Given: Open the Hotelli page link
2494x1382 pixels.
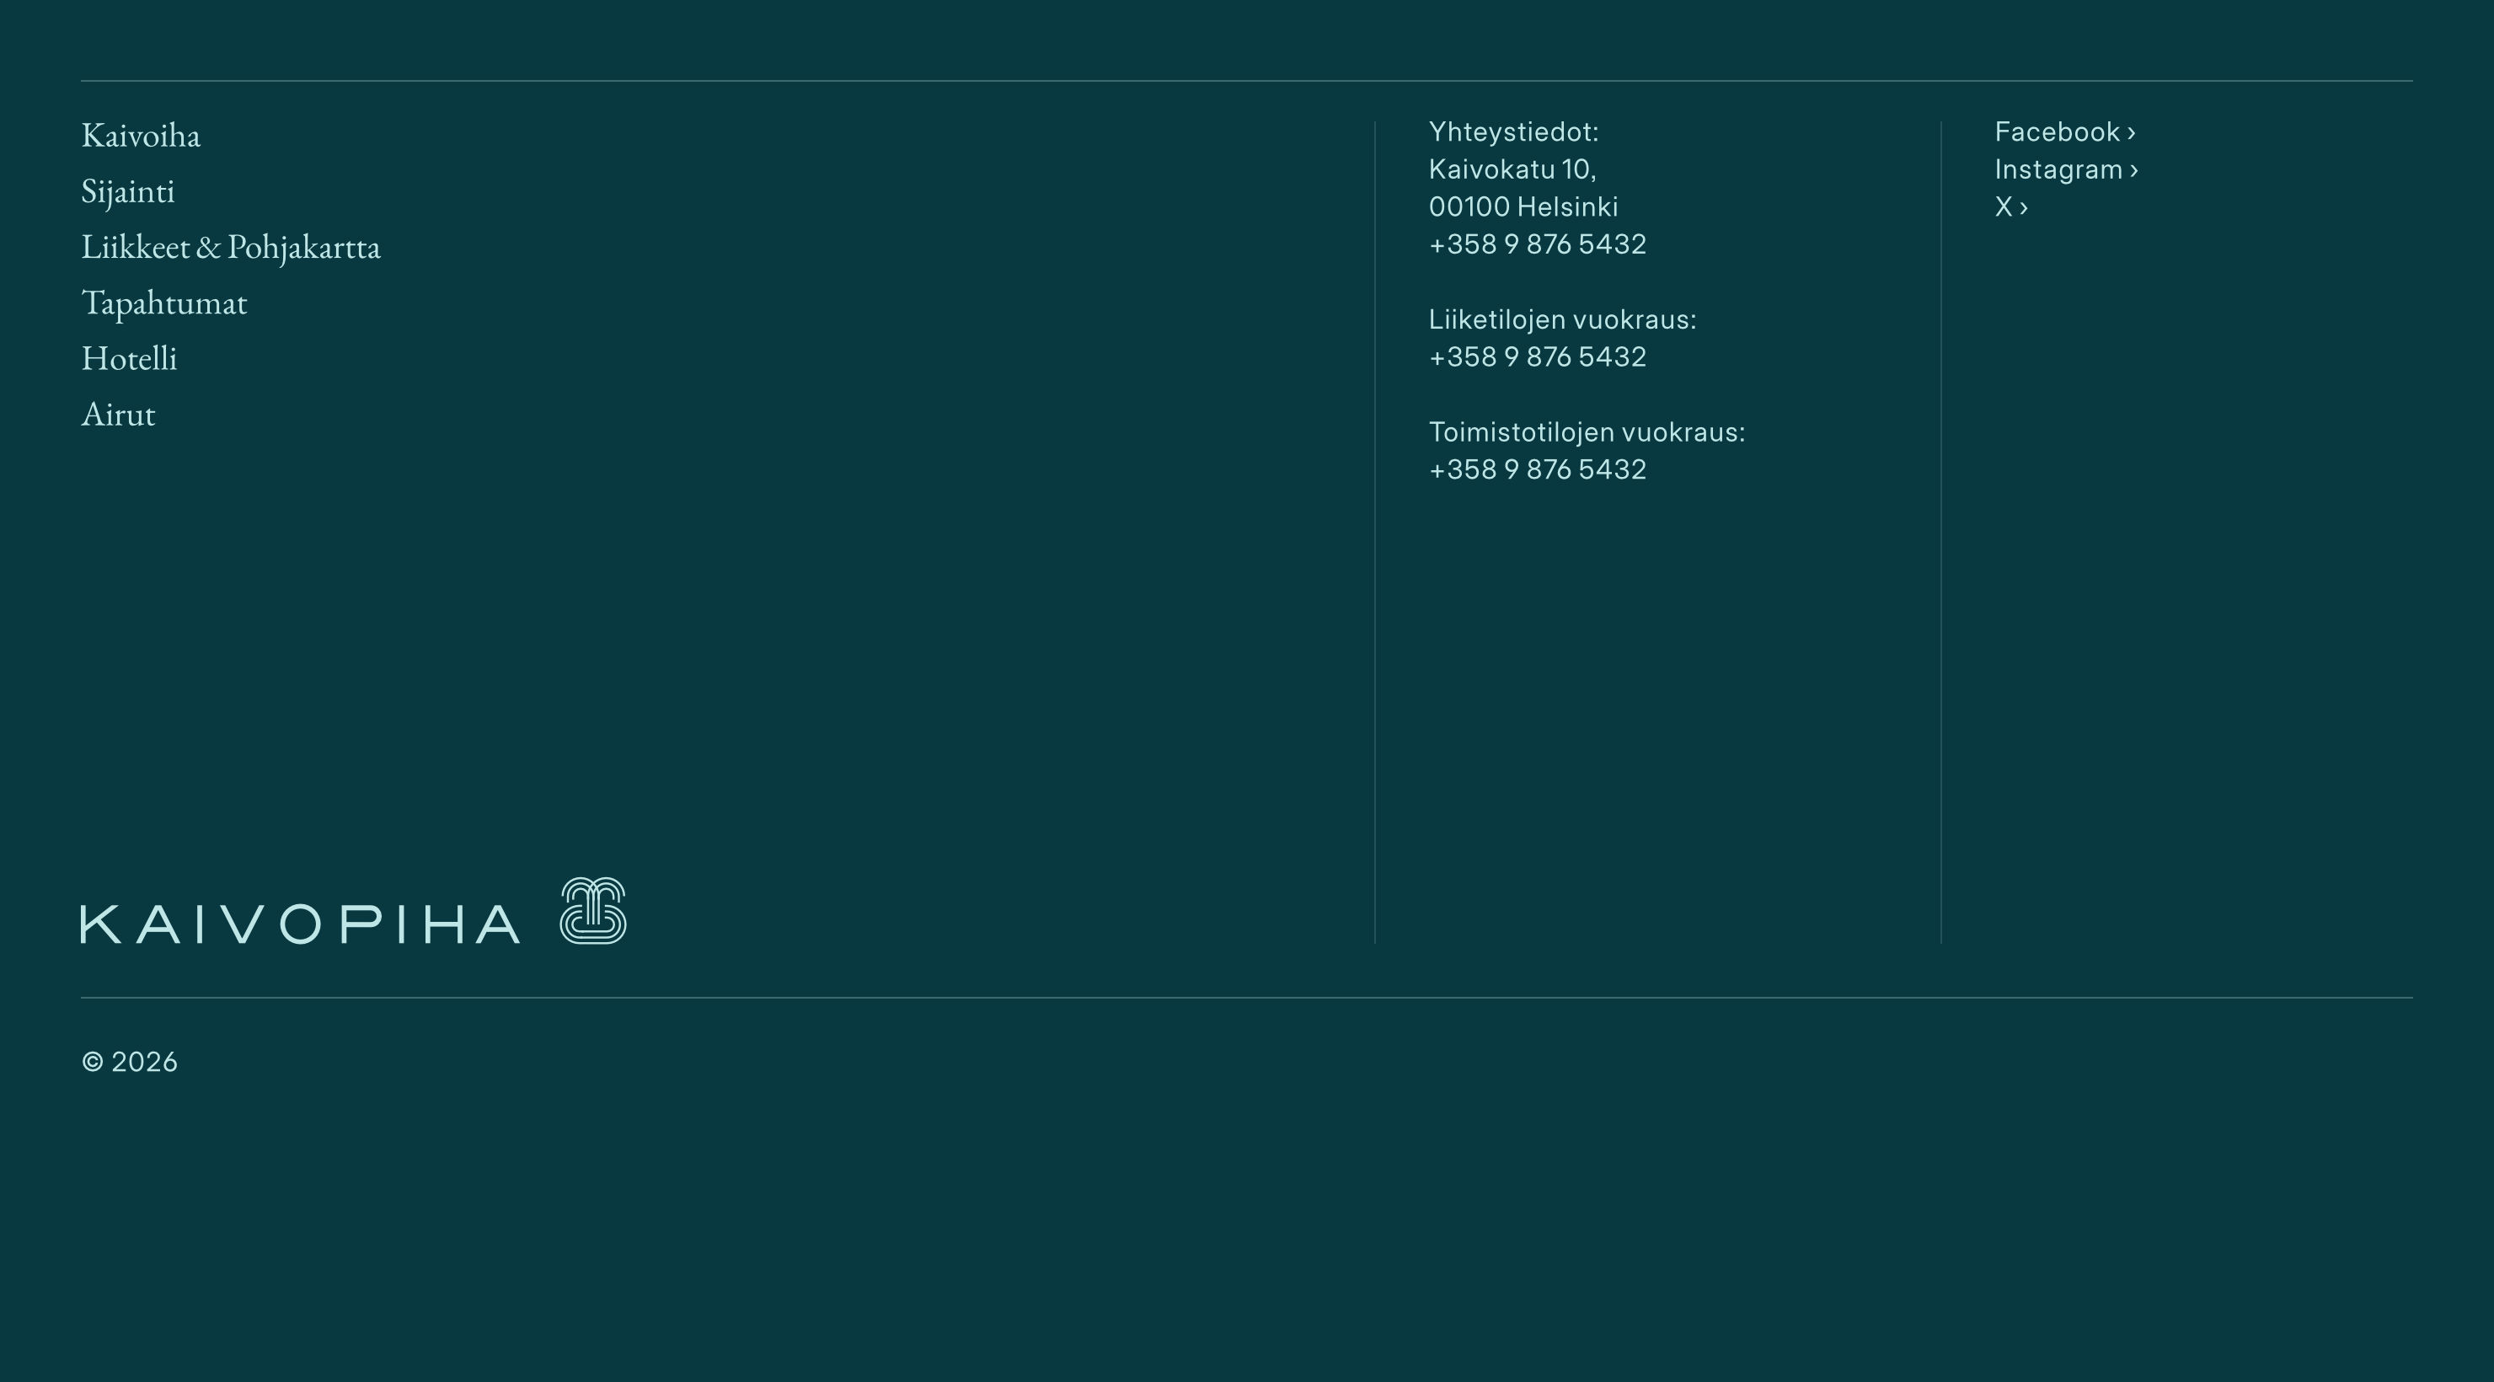Looking at the screenshot, I should (x=129, y=358).
